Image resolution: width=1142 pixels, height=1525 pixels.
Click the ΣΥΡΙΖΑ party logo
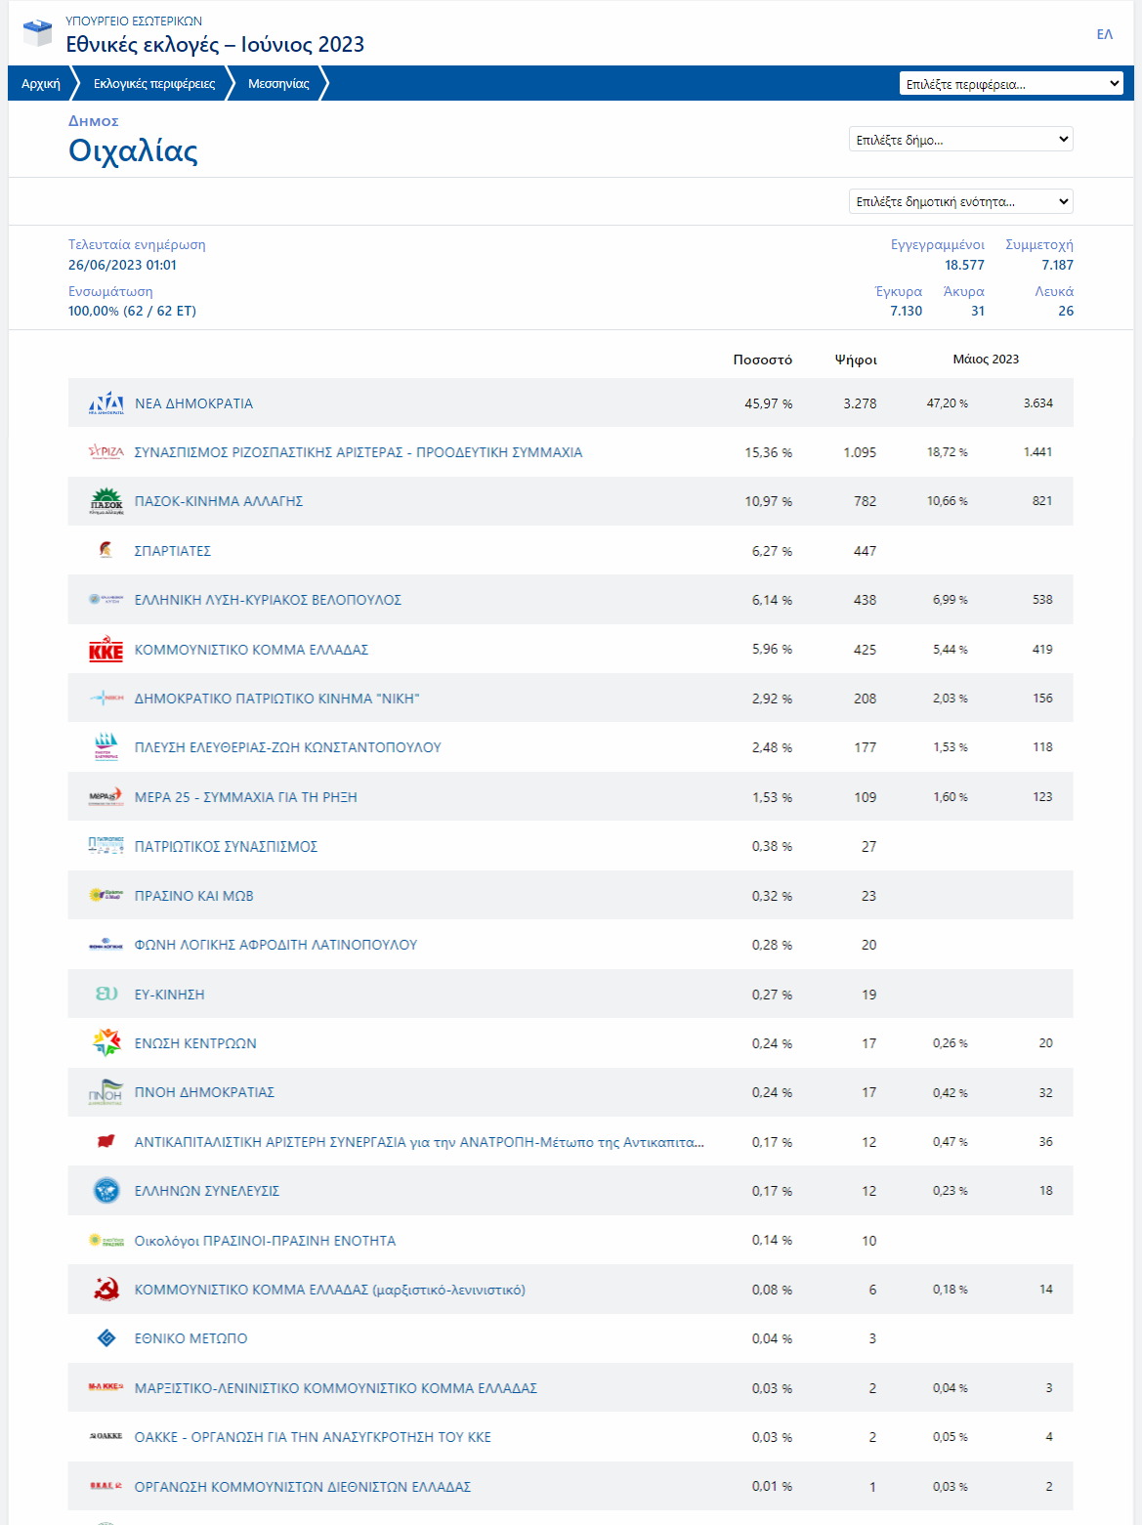coord(106,452)
